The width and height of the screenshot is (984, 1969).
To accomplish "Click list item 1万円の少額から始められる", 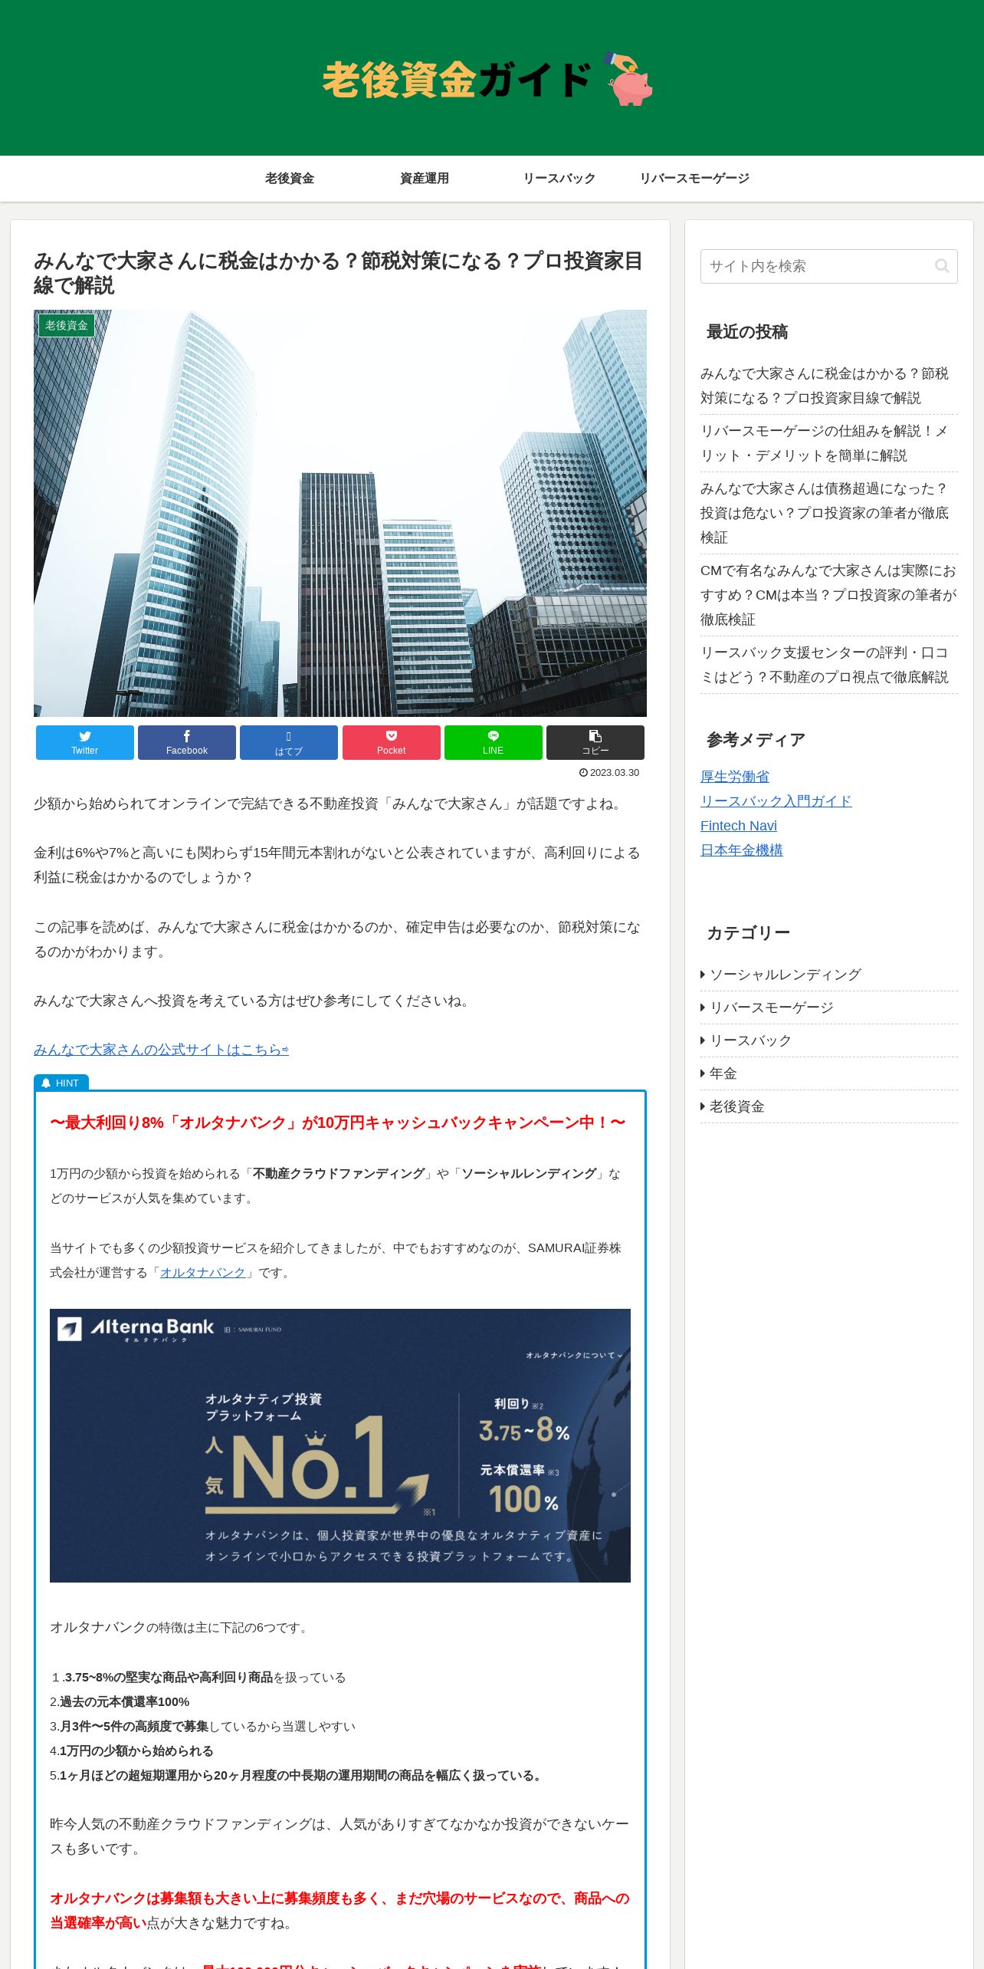I will (132, 1751).
